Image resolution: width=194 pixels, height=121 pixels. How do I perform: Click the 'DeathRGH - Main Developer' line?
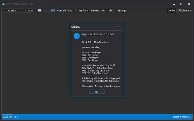(95, 42)
